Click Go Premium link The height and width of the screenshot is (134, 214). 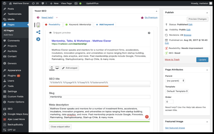(151, 17)
